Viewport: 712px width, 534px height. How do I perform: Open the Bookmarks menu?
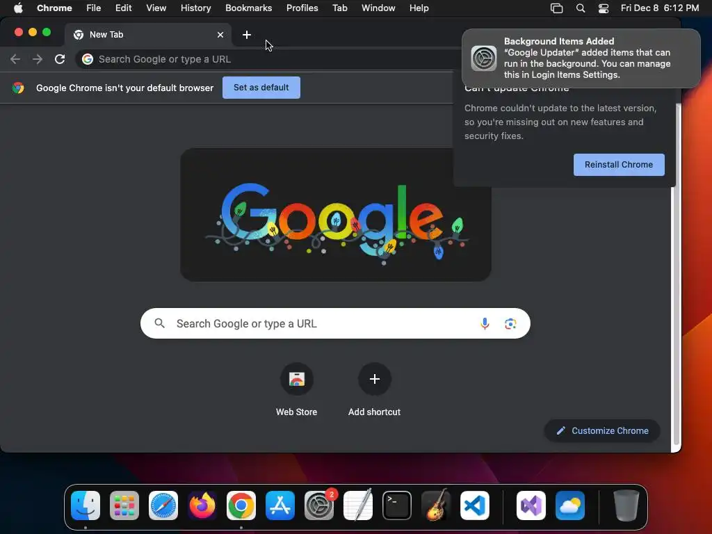[249, 8]
